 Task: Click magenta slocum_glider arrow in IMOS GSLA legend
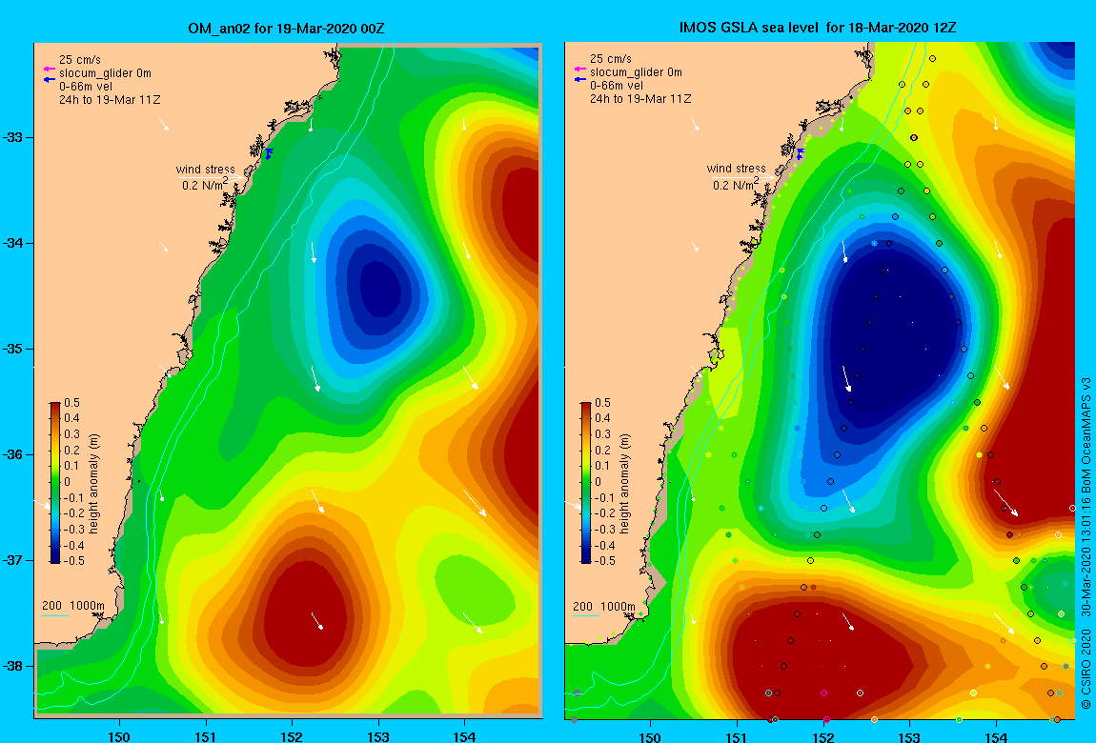pyautogui.click(x=579, y=69)
